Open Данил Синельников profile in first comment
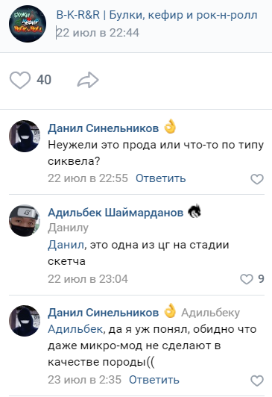This screenshot has width=272, height=397. point(104,128)
